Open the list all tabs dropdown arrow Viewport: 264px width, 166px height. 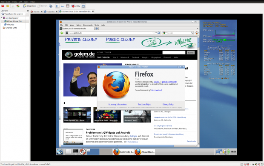[197, 29]
